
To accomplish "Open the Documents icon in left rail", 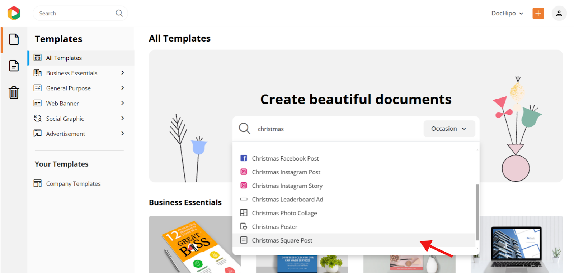I will 14,66.
